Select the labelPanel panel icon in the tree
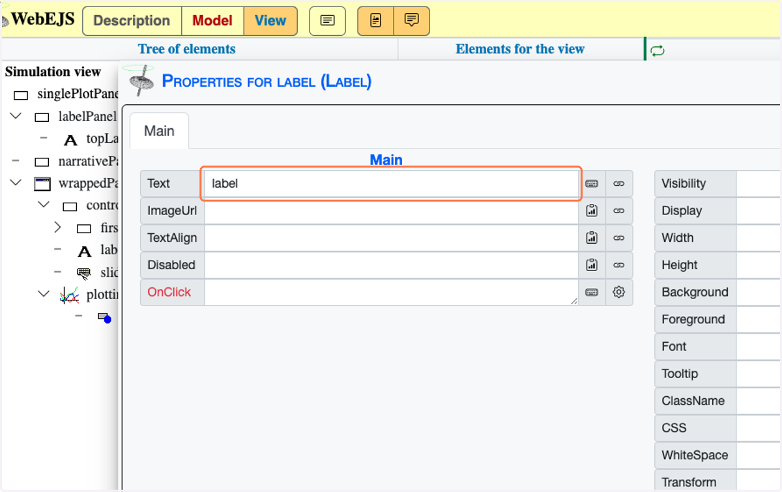 tap(42, 117)
